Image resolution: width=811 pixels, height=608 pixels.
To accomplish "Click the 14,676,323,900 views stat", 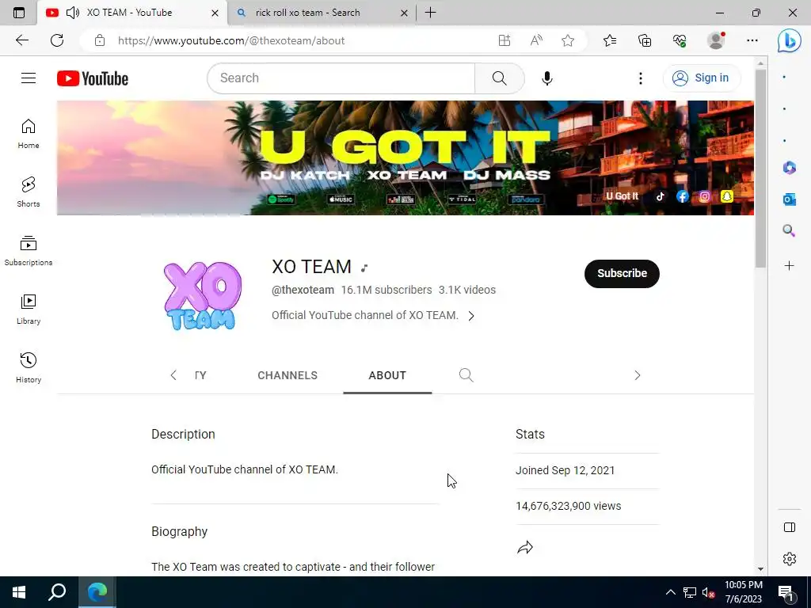I will [569, 506].
